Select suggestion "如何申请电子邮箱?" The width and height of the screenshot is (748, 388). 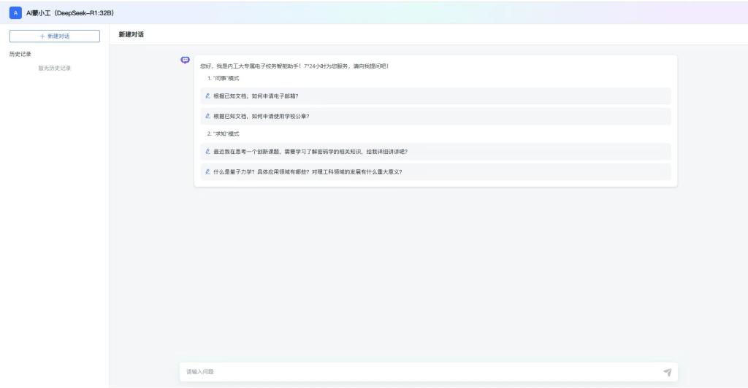point(256,96)
